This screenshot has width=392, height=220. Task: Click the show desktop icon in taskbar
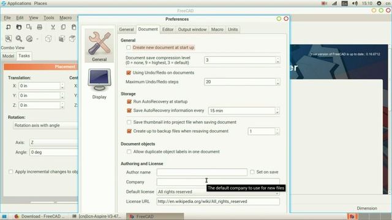(x=4, y=216)
